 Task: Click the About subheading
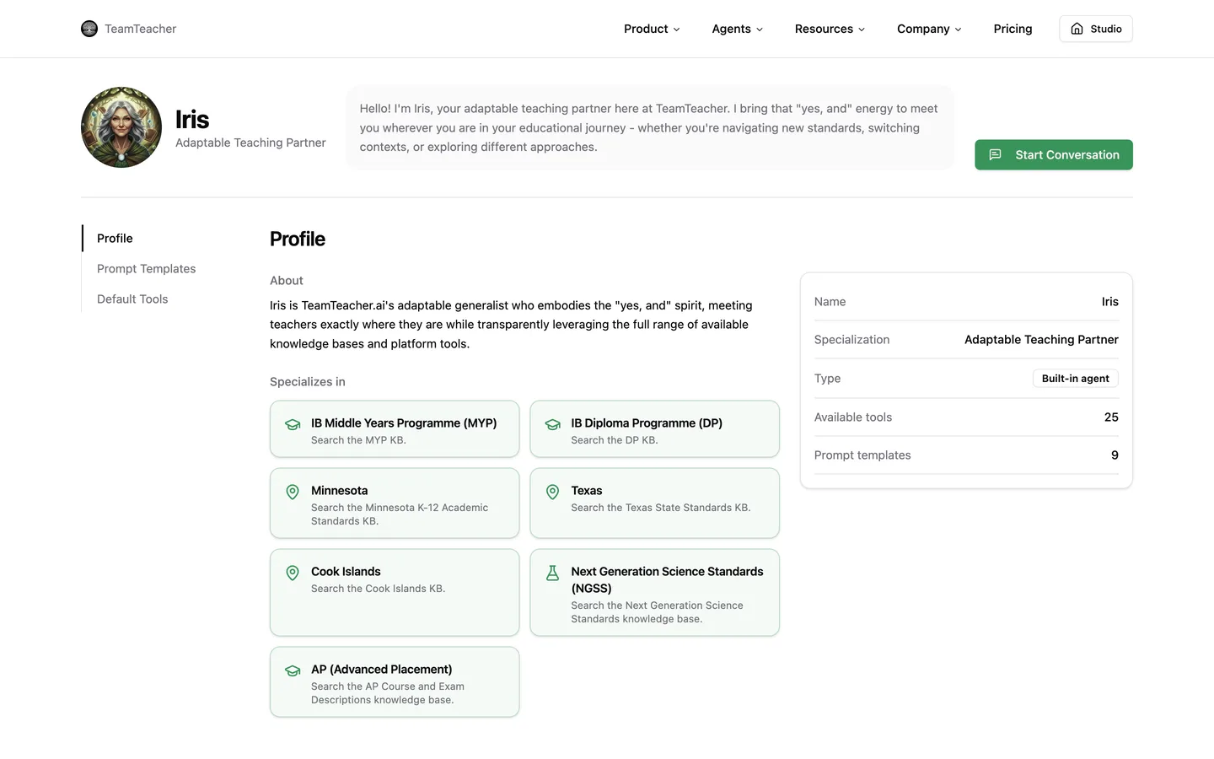pyautogui.click(x=287, y=281)
